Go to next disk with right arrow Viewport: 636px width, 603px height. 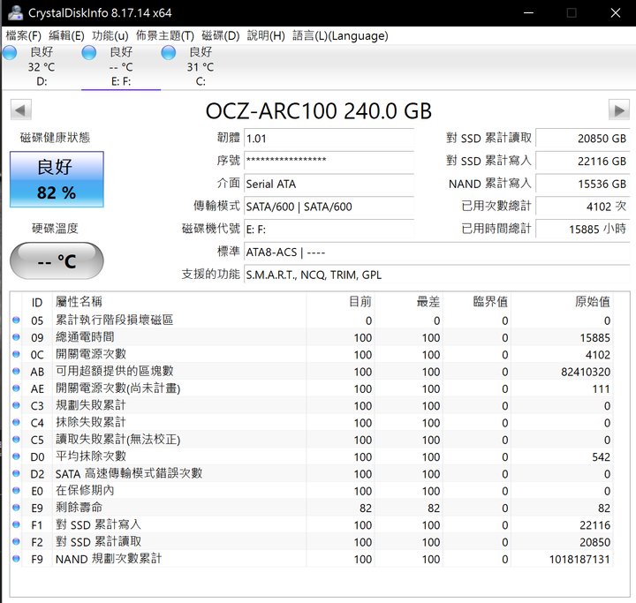tap(619, 109)
